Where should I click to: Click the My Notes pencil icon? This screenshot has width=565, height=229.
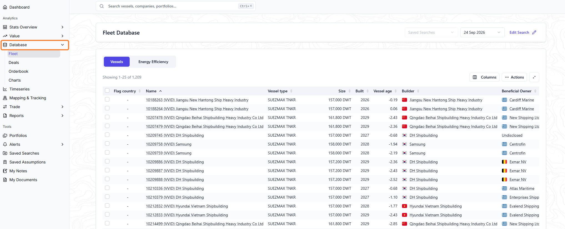coord(5,171)
